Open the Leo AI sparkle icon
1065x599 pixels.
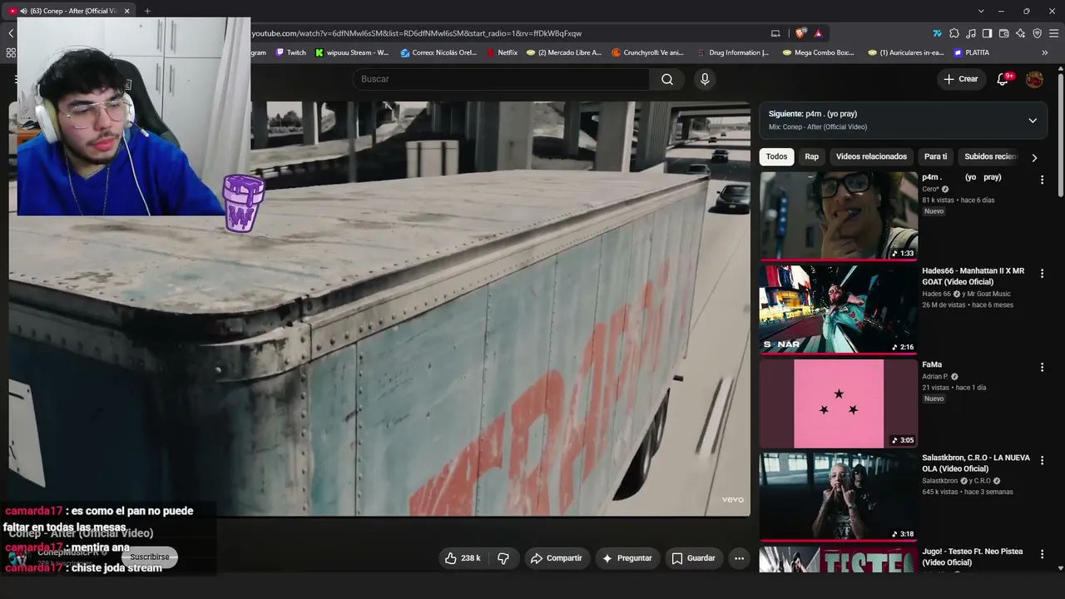click(x=1020, y=33)
